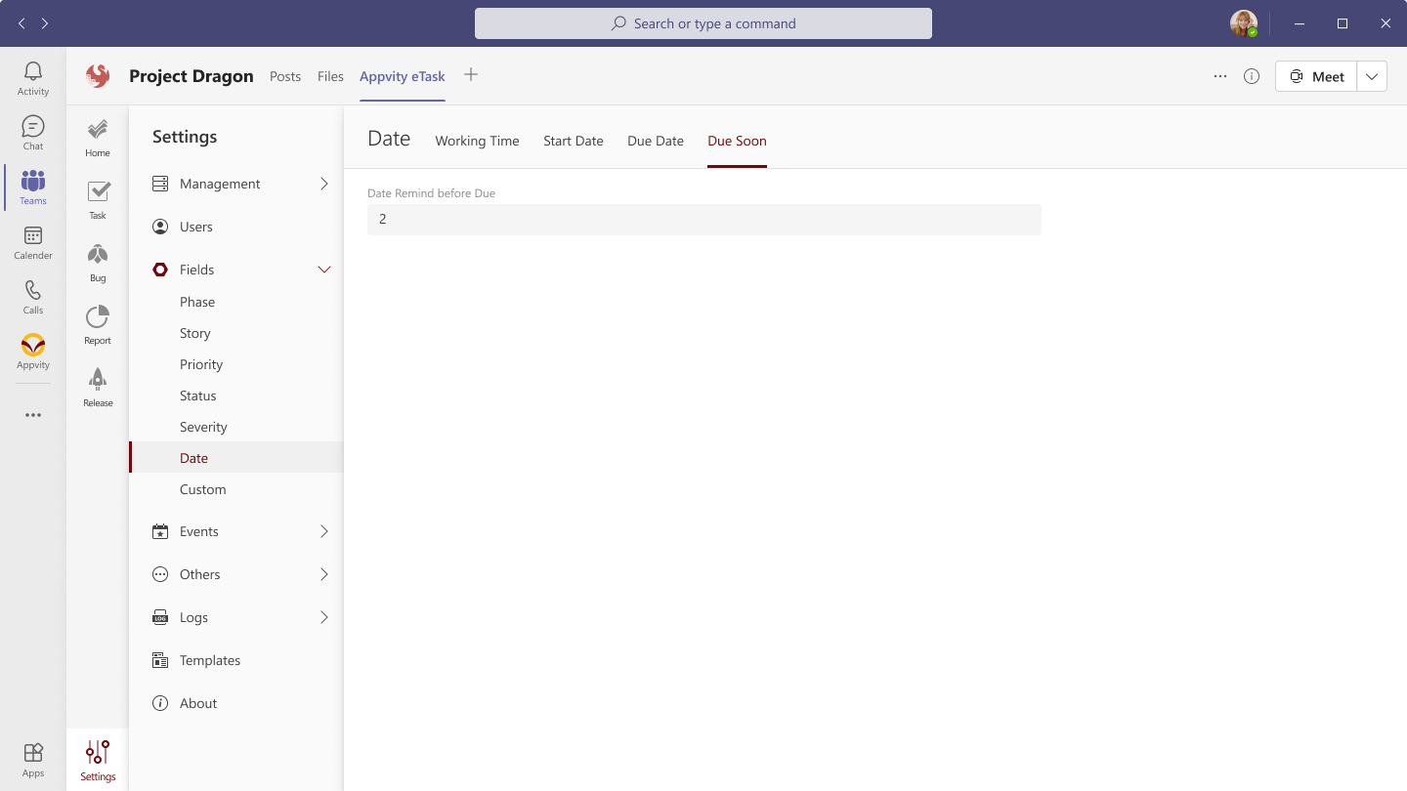Screen dimensions: 1407x791
Task: Click the Task checkmark icon
Action: 98,192
